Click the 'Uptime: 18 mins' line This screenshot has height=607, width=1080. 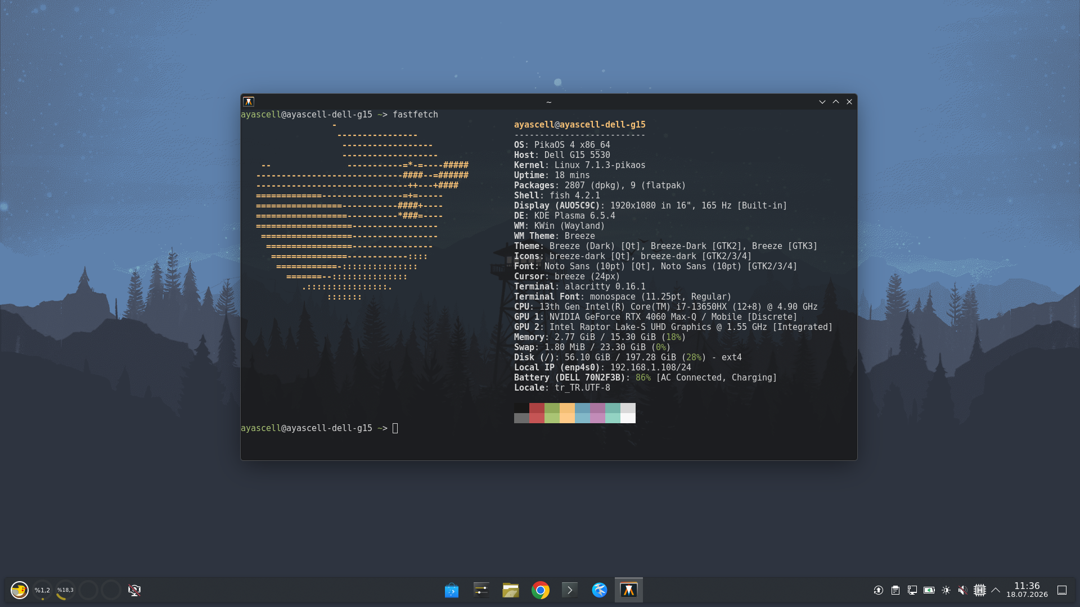tap(552, 175)
